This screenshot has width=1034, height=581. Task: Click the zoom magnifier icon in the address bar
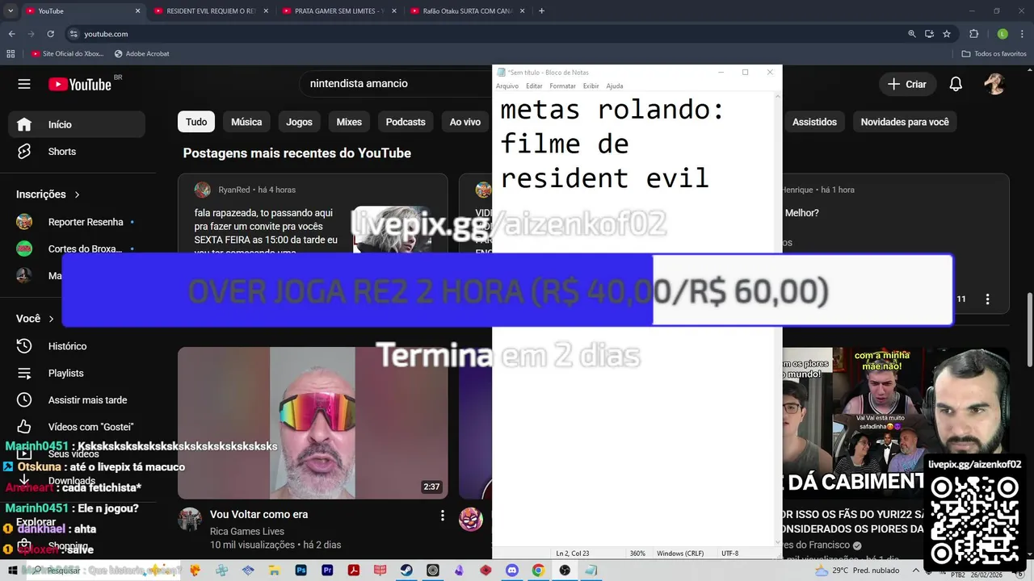[912, 34]
